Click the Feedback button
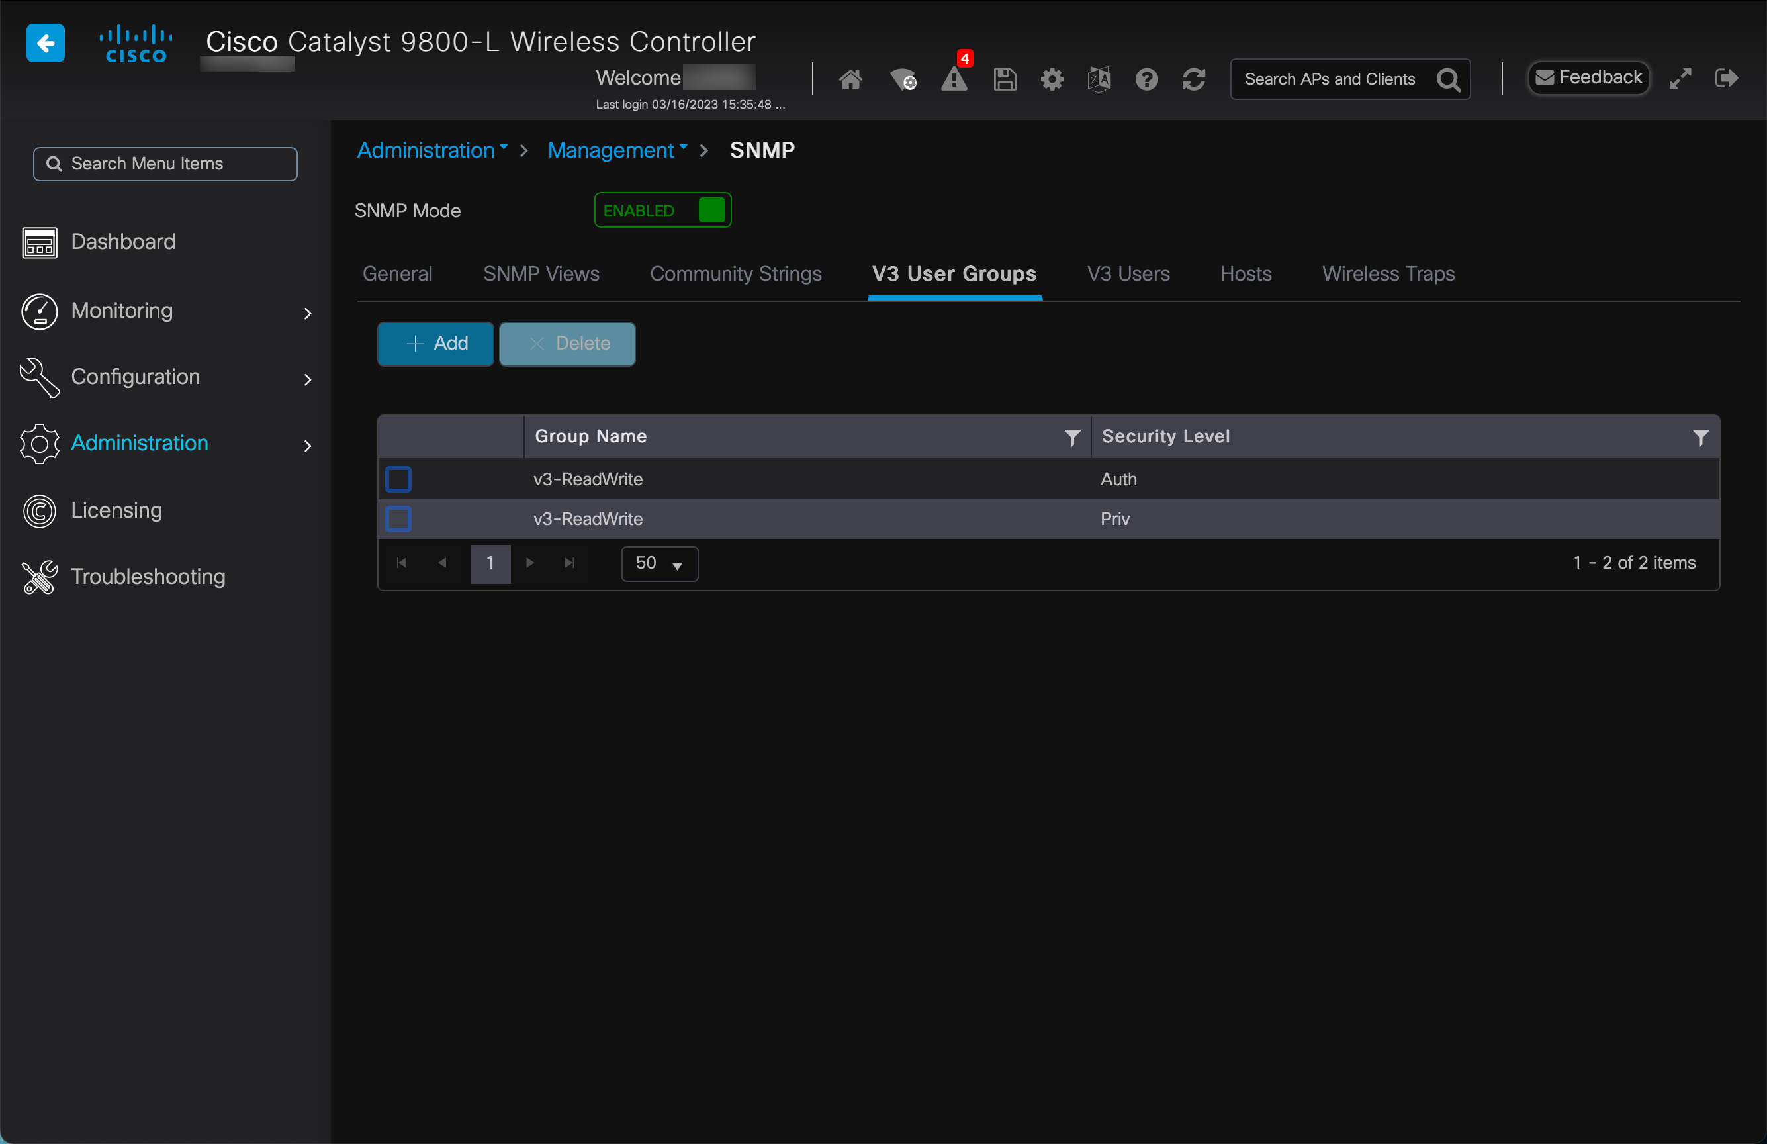Viewport: 1767px width, 1144px height. [1588, 78]
